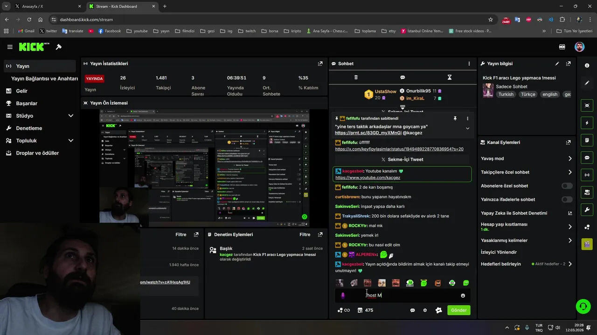Click the trash icon in the Sohbet toolbar

[356, 77]
